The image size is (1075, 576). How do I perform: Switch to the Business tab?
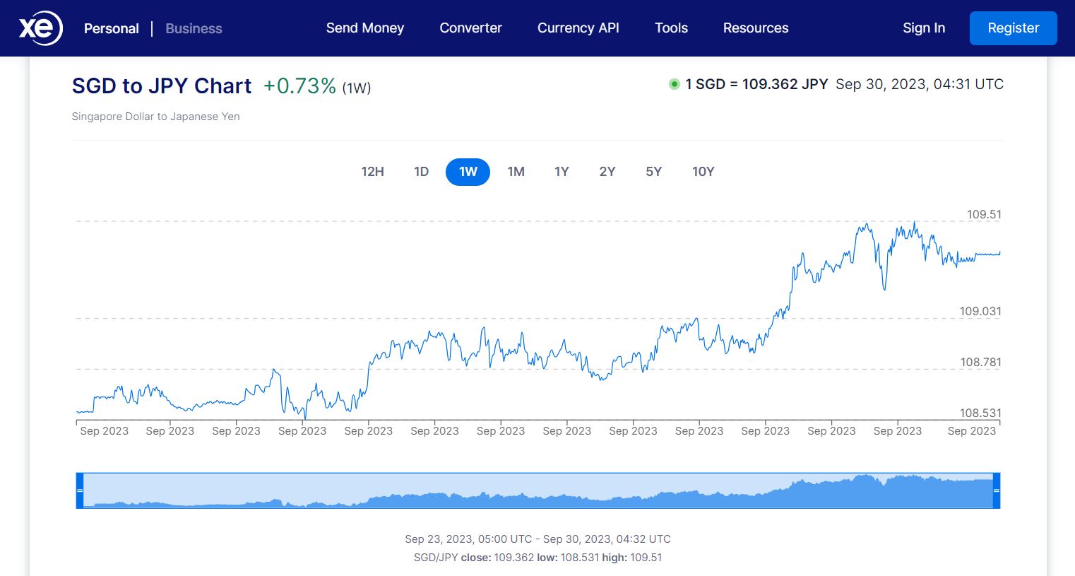(194, 28)
